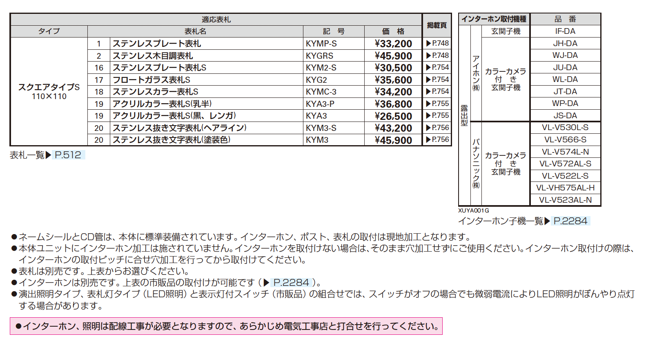
Task: Click code KYMP-S
Action: (x=321, y=44)
